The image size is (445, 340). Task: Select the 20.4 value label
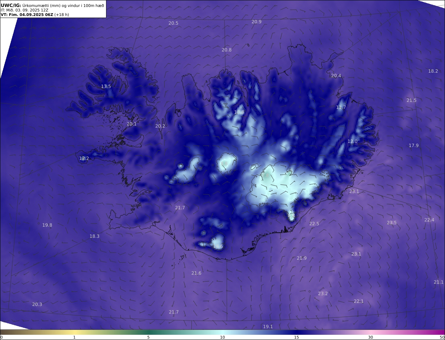[x=336, y=76]
